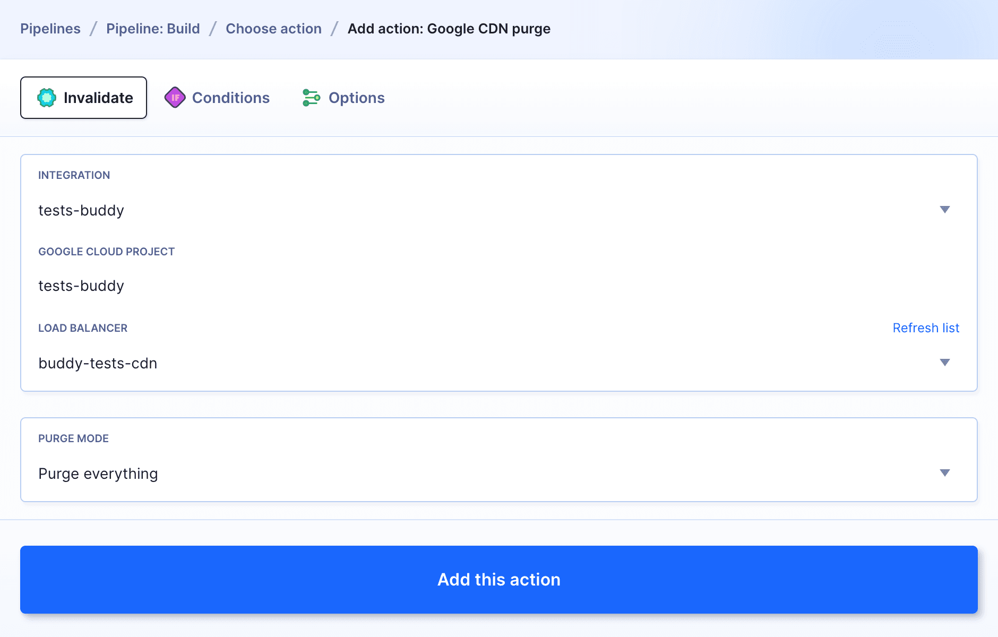Viewport: 998px width, 637px height.
Task: Open Pipeline: Build breadcrumb link
Action: [153, 29]
